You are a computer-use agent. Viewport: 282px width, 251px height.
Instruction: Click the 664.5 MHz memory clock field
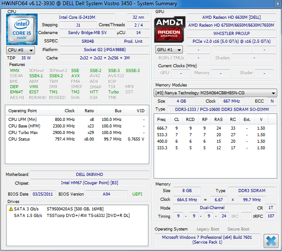pyautogui.click(x=187, y=199)
